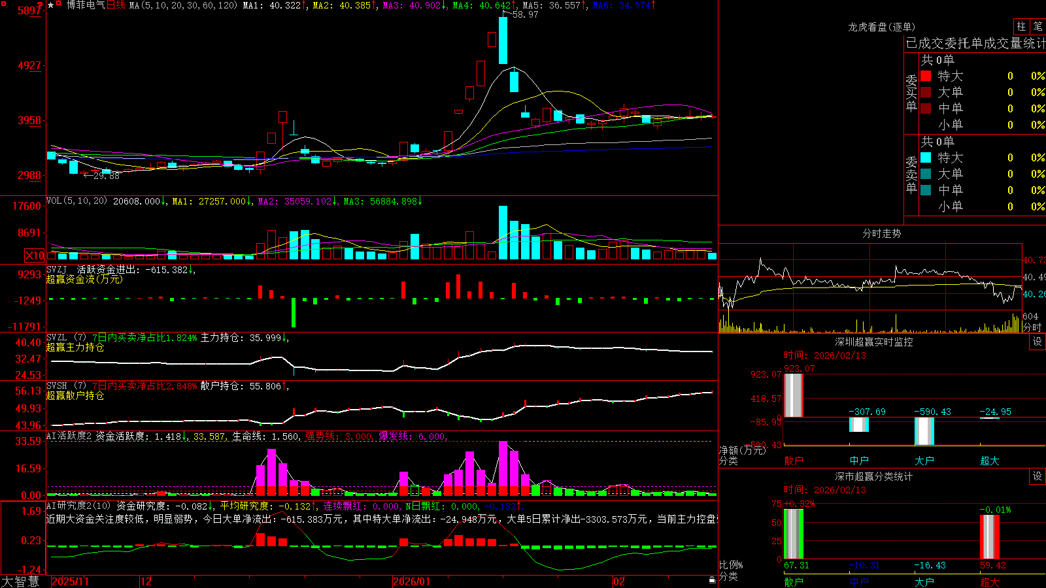Click the MA2: 40.385 value

tap(345, 5)
